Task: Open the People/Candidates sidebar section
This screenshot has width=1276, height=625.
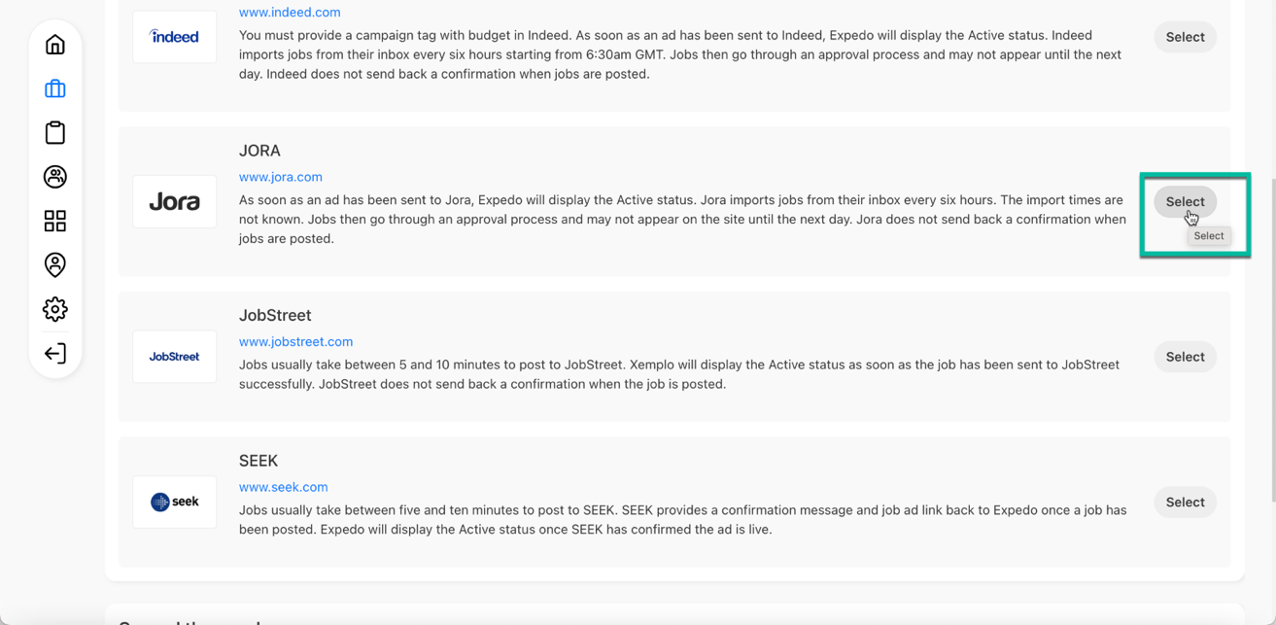Action: pos(54,176)
